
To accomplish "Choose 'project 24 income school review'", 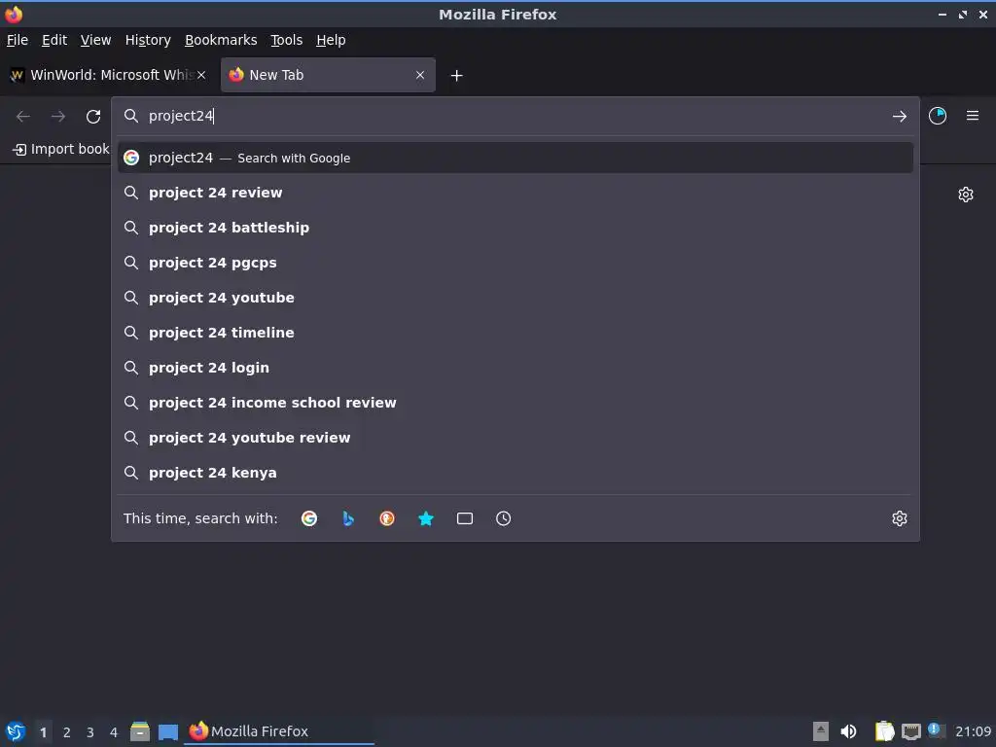I will click(x=516, y=402).
